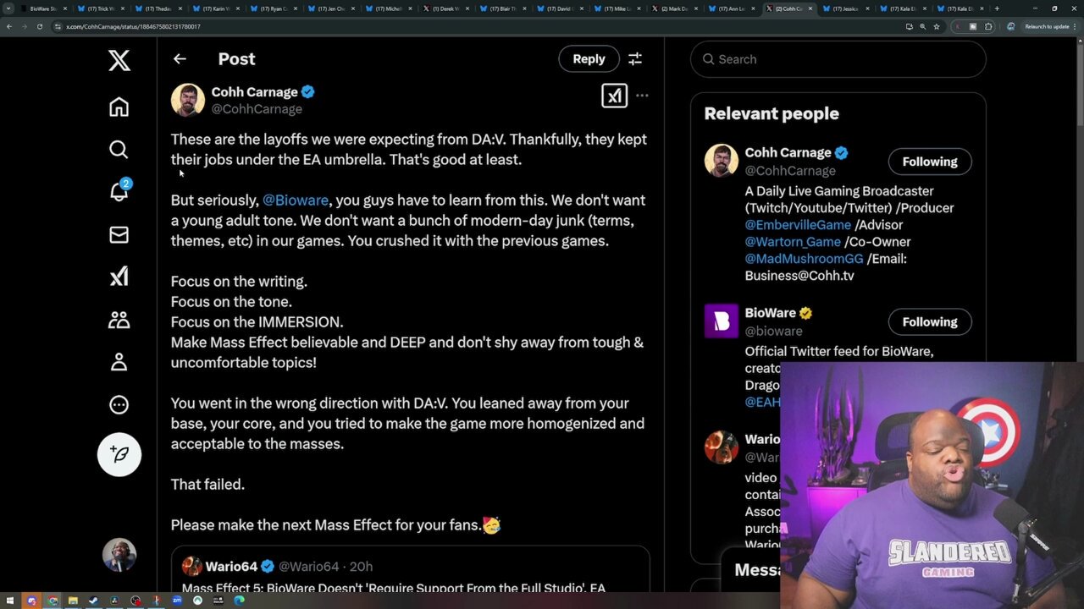
Task: Open BioWare profile in Relevant people
Action: pos(770,313)
